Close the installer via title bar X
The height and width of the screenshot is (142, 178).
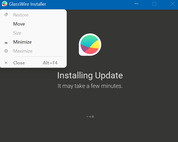(x=173, y=4)
